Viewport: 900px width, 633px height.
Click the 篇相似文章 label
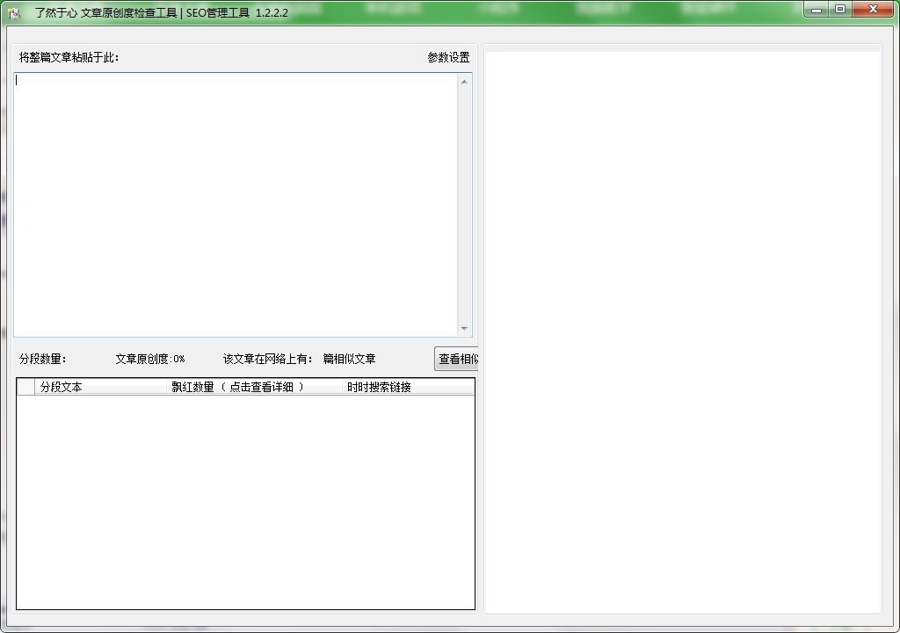(x=349, y=359)
